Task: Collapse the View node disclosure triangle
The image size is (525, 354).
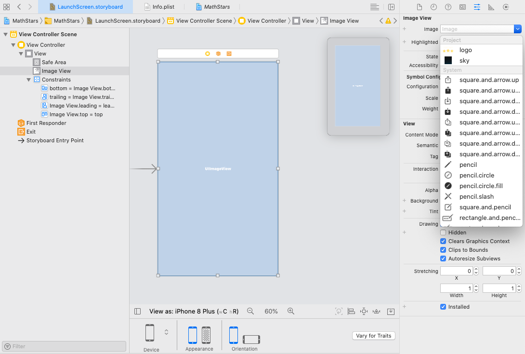Action: coord(21,54)
